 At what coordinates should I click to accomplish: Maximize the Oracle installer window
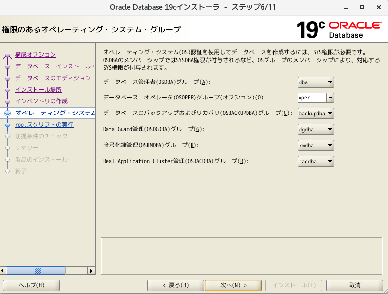pos(362,7)
